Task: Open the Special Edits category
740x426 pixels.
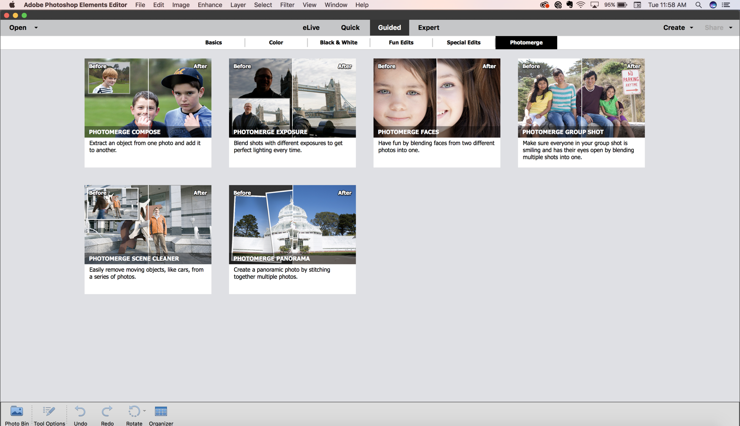Action: coord(464,43)
